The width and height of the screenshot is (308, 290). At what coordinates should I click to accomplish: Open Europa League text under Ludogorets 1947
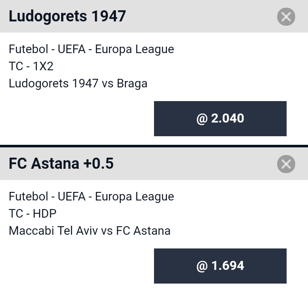coord(135,49)
